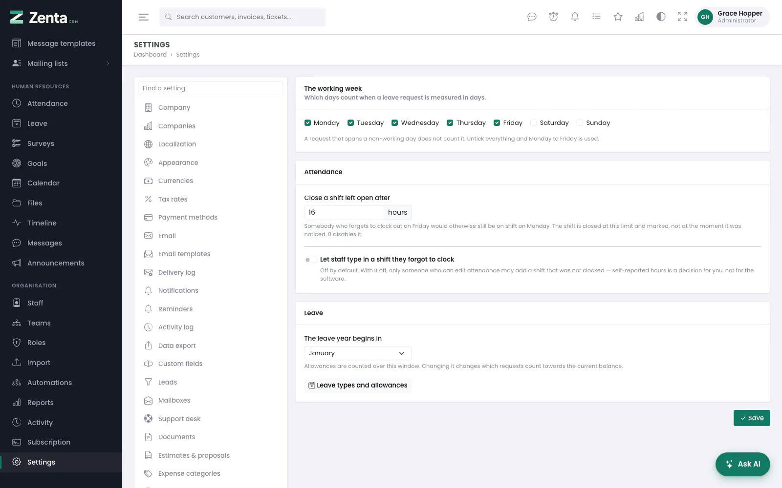Open Leave types and allowances

(358, 386)
